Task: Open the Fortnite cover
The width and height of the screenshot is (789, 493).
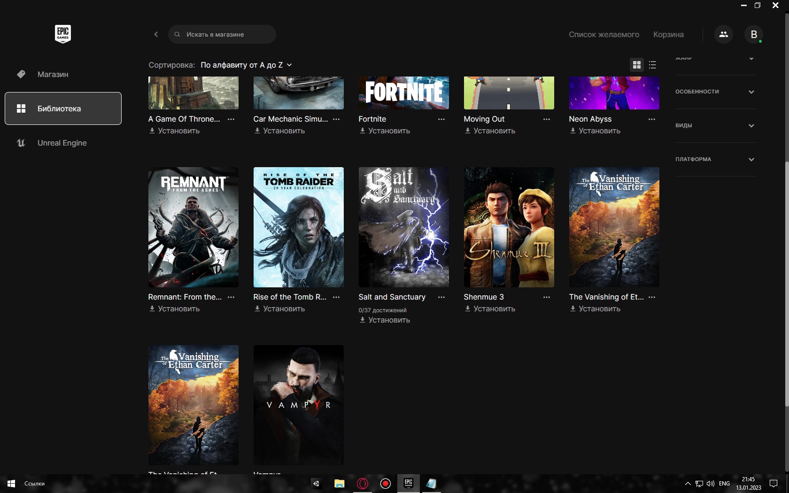Action: [404, 93]
